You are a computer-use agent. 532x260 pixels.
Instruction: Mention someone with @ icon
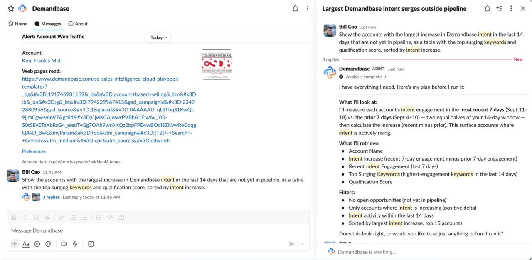(48, 244)
